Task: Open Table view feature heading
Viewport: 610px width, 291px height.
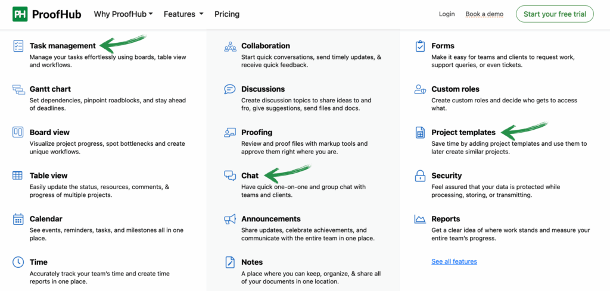Action: pyautogui.click(x=49, y=176)
